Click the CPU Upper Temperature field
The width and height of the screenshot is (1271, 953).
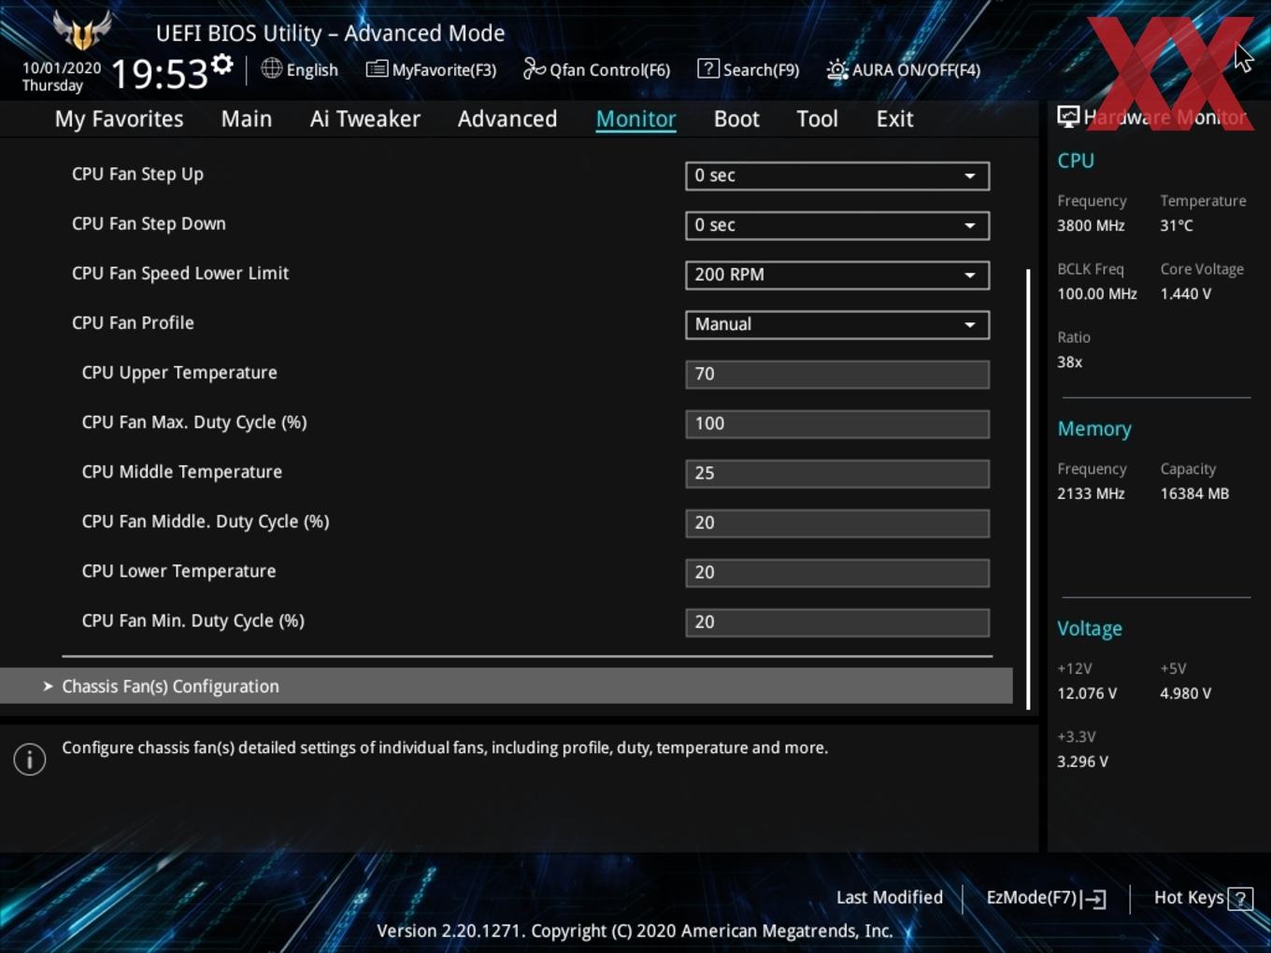point(837,374)
